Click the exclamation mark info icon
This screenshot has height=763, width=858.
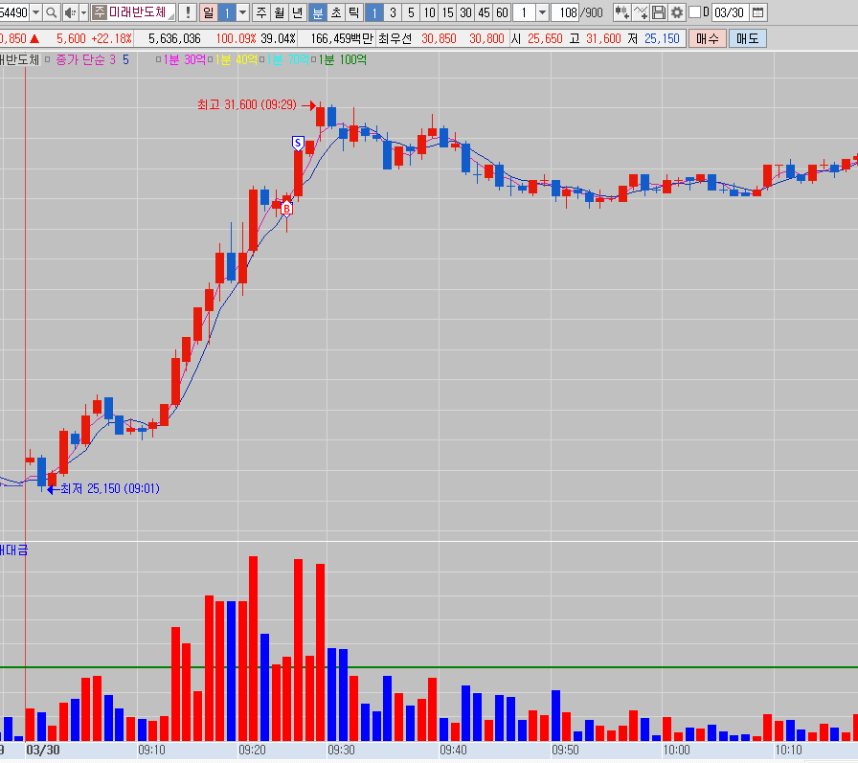coord(188,12)
